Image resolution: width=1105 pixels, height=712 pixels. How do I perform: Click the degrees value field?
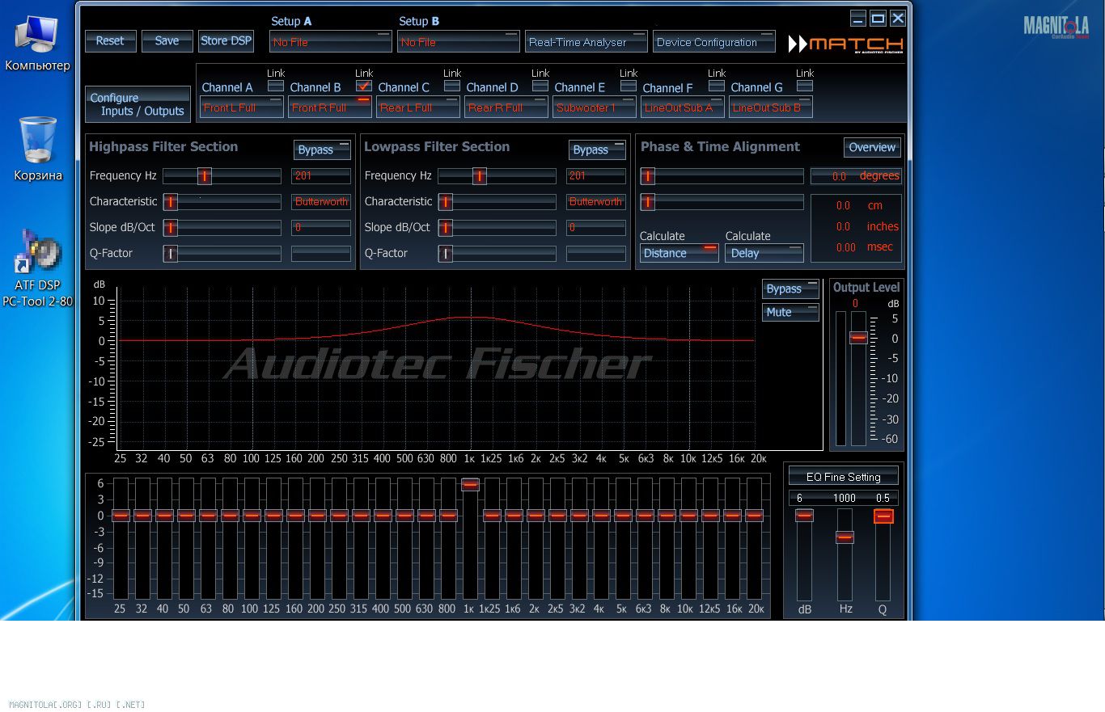[x=856, y=175]
